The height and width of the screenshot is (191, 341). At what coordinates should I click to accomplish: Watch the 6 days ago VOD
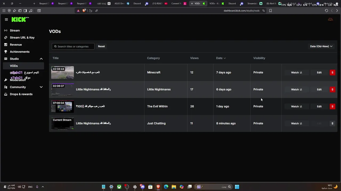(296, 89)
